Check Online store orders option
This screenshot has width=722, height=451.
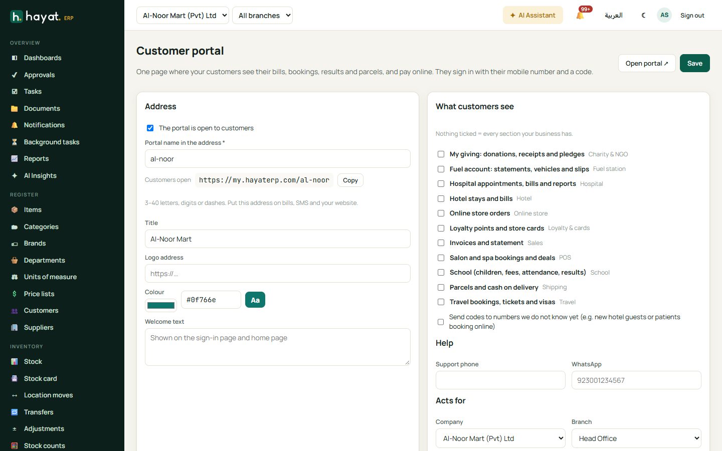tap(441, 213)
